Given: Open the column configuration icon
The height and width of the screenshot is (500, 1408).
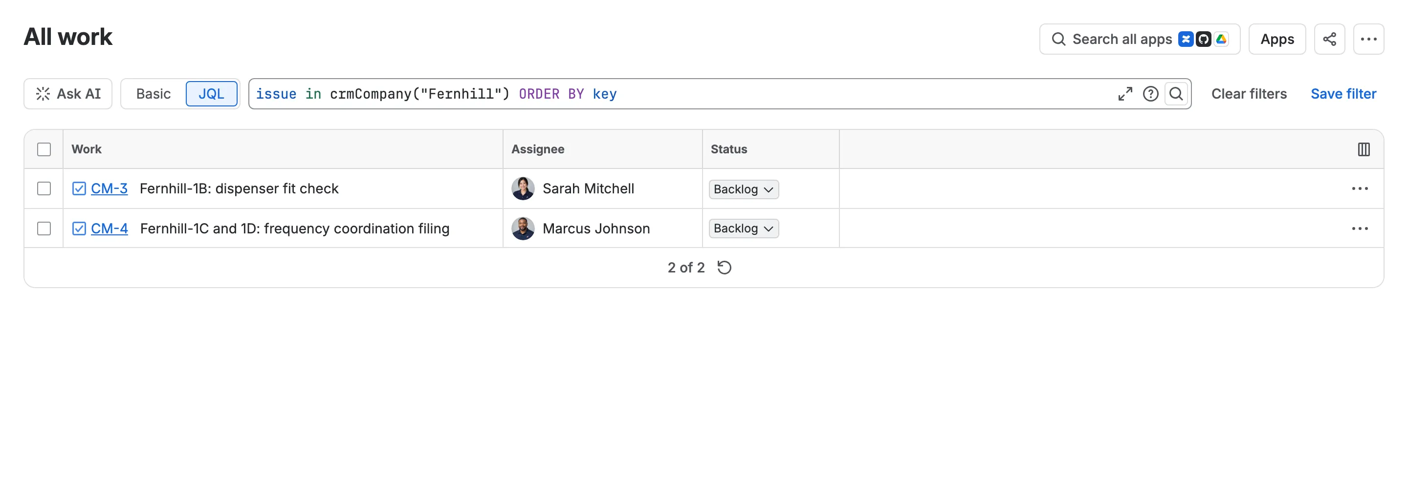Looking at the screenshot, I should (1363, 149).
